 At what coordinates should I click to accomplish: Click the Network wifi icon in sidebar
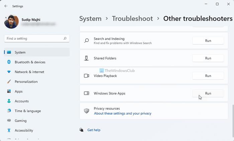point(9,72)
